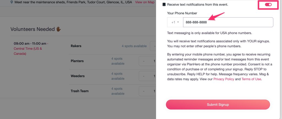
Task: Click the location pin icon
Action: [x=12, y=2]
